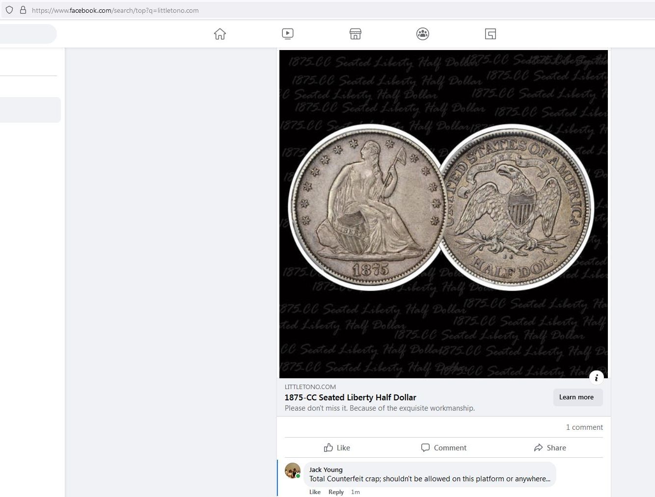Open the Marketplace storefront icon
The width and height of the screenshot is (655, 497).
point(355,34)
